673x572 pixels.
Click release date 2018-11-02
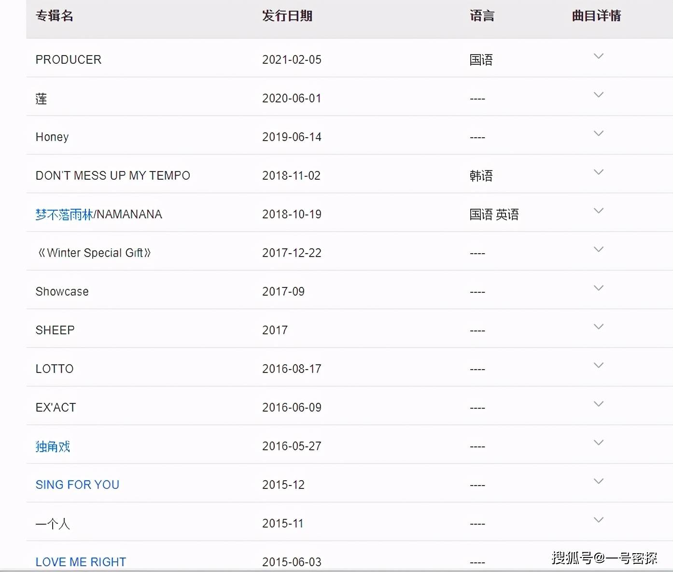[291, 175]
